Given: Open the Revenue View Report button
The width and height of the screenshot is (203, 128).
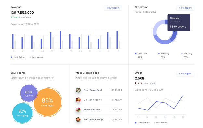Looking at the screenshot, I should (113, 8).
